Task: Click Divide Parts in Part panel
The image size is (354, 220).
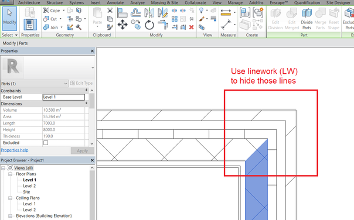Action: (x=307, y=19)
